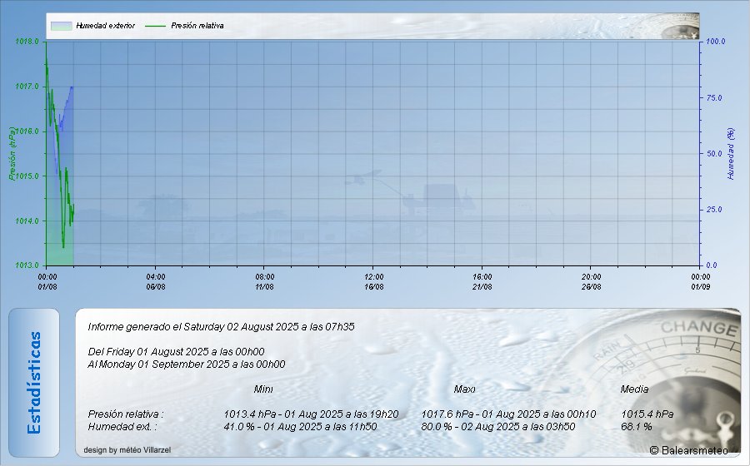This screenshot has width=750, height=466.
Task: Click the 1015.0 pressure axis value
Action: click(x=27, y=176)
